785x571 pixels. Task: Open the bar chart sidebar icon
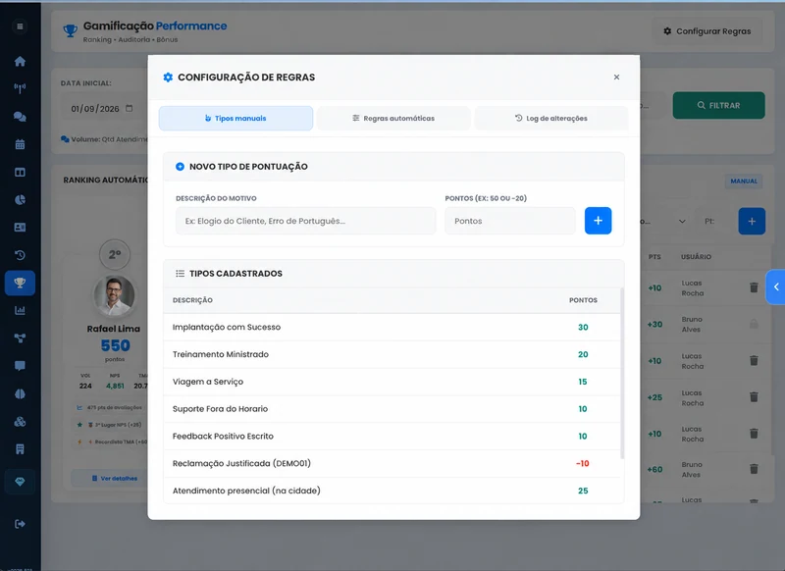click(20, 310)
